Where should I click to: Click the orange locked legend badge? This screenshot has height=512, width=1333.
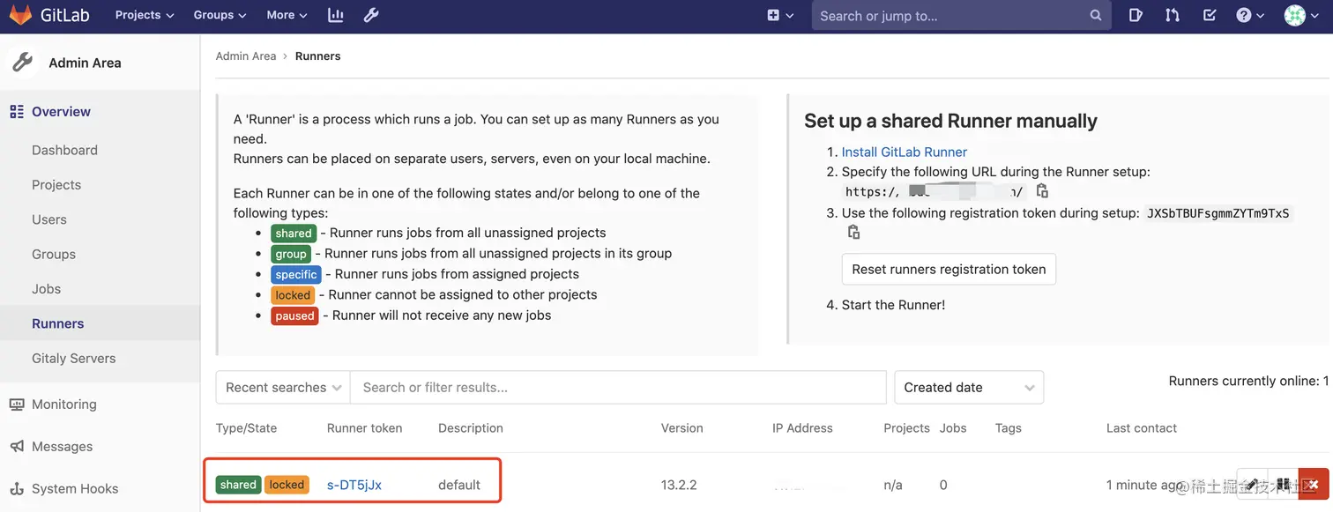[293, 295]
